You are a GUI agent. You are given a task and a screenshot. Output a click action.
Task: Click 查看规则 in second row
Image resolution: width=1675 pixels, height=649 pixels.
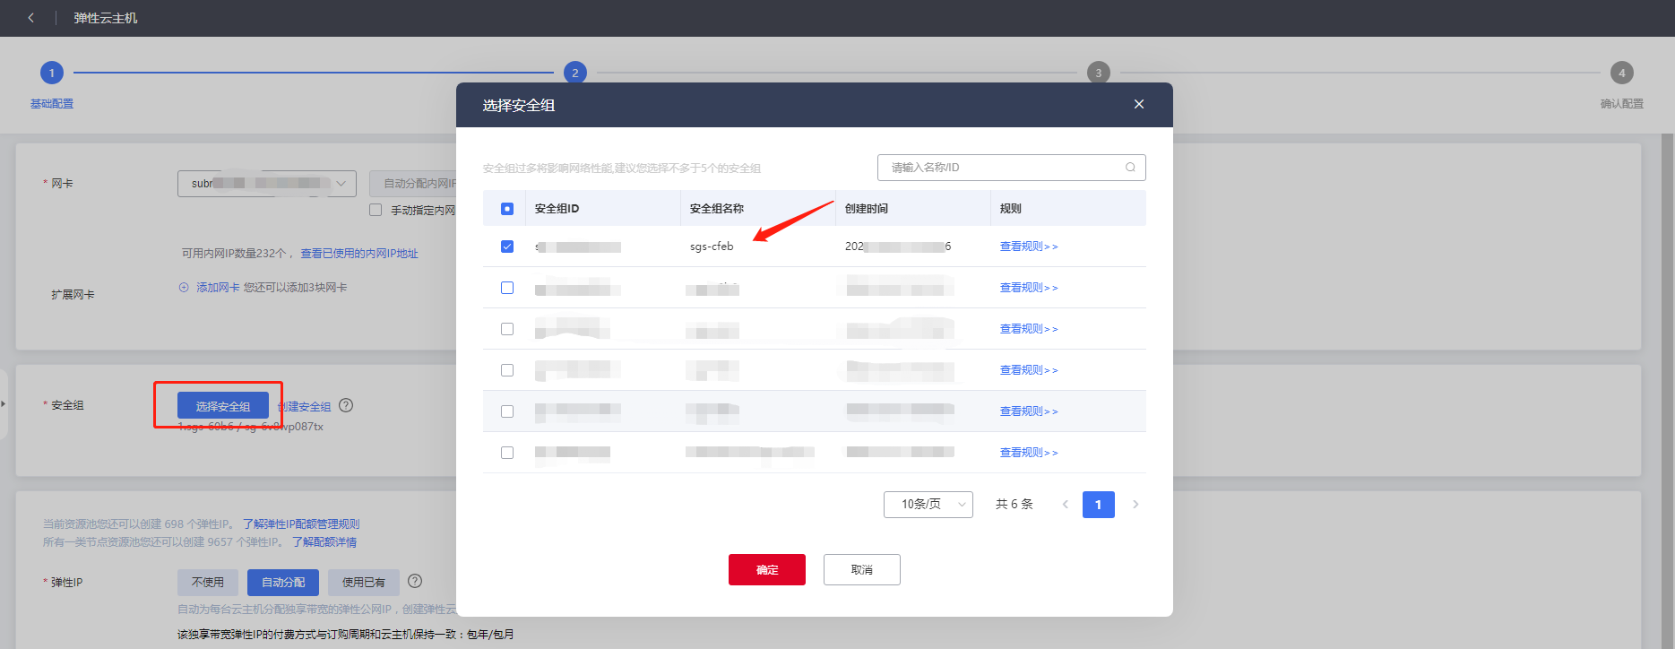pyautogui.click(x=1029, y=288)
